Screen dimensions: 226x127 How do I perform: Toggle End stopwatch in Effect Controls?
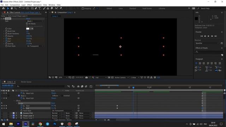(6, 41)
